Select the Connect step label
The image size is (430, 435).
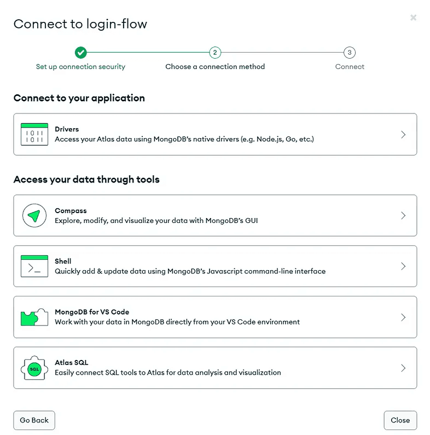[x=350, y=67]
